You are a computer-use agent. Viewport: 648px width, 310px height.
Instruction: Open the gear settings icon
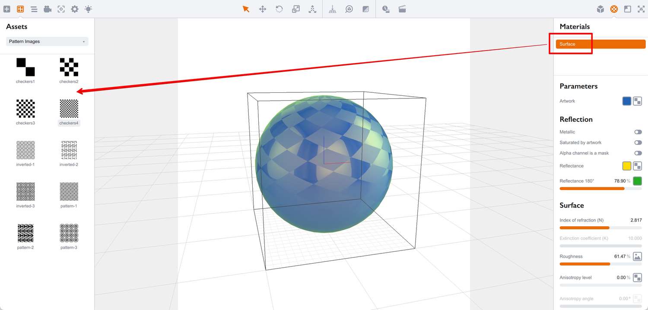[x=75, y=9]
